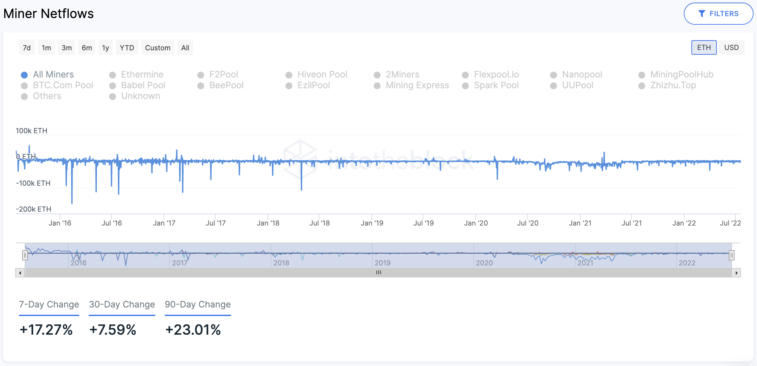Select the 7d time range
Screen dimensions: 757x366
click(27, 48)
